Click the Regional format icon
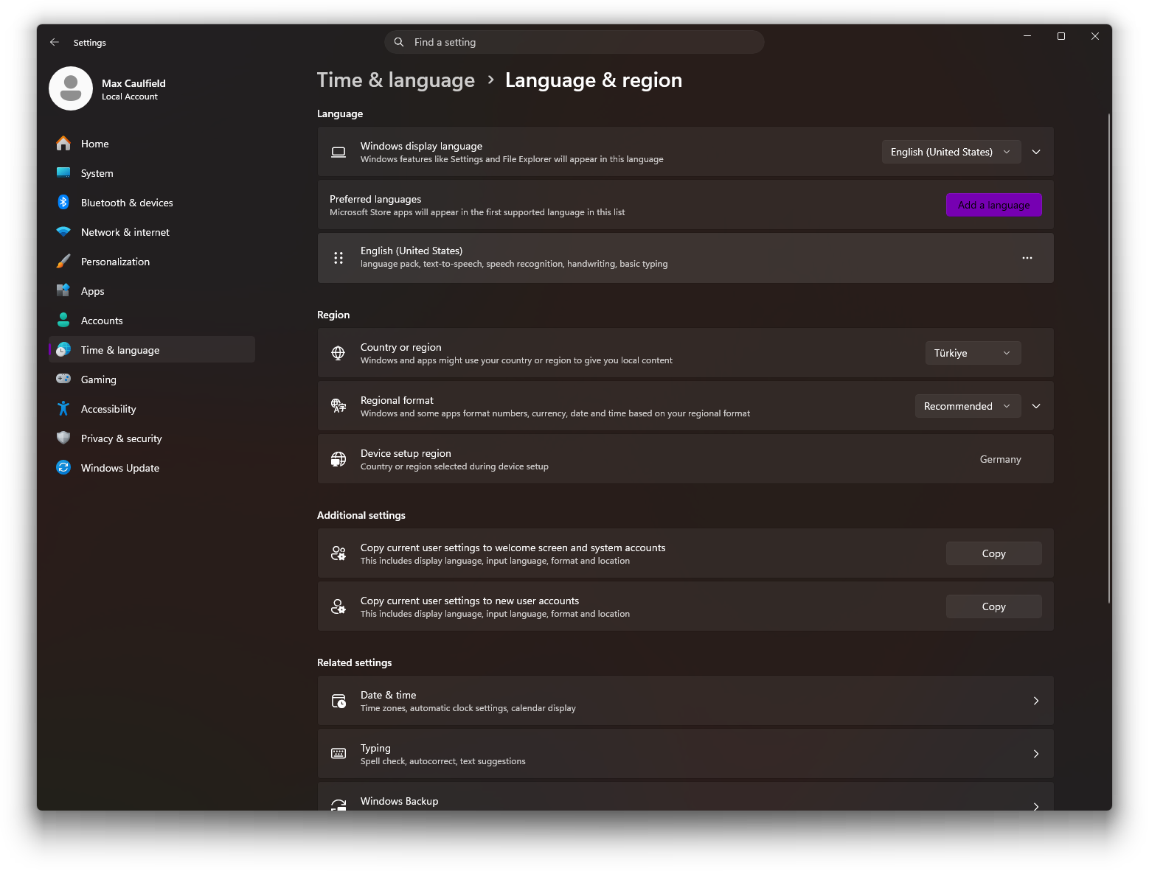Image resolution: width=1149 pixels, height=871 pixels. point(339,406)
